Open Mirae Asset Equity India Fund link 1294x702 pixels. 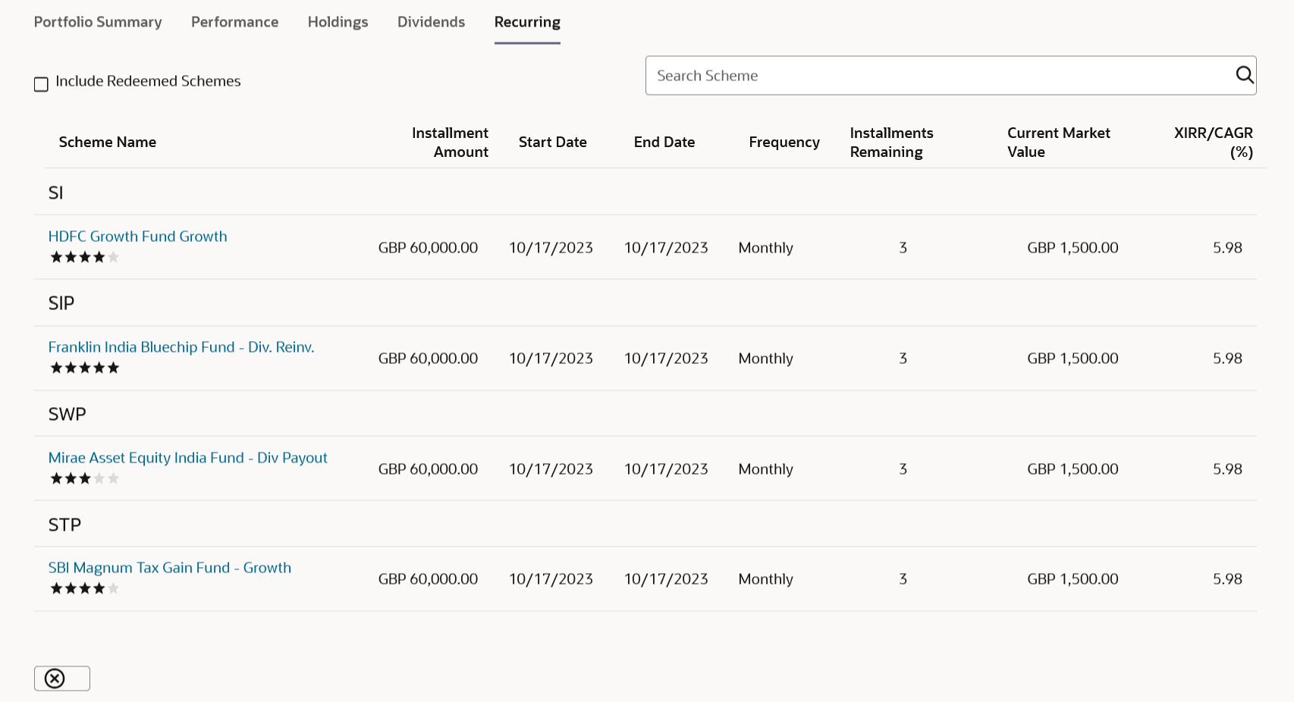tap(187, 458)
